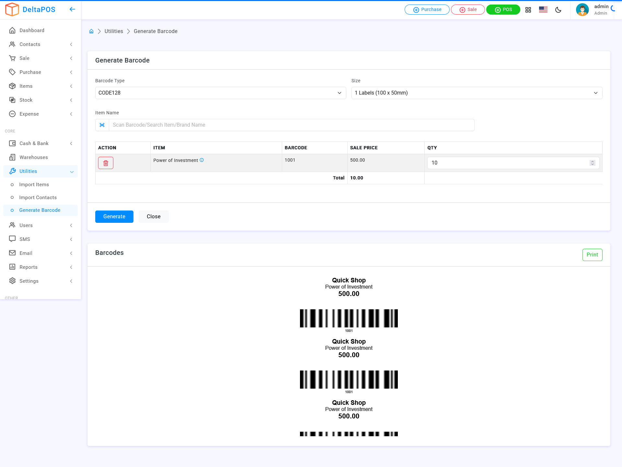Click the QTY input showing 10
The image size is (622, 467).
(x=513, y=163)
